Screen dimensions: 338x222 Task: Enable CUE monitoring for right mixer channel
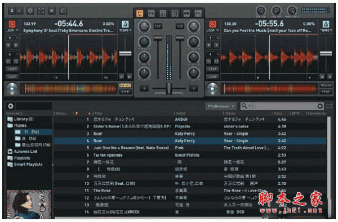point(180,26)
